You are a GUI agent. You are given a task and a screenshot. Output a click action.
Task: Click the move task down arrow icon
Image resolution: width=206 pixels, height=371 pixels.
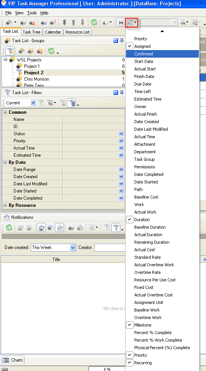tap(82, 23)
